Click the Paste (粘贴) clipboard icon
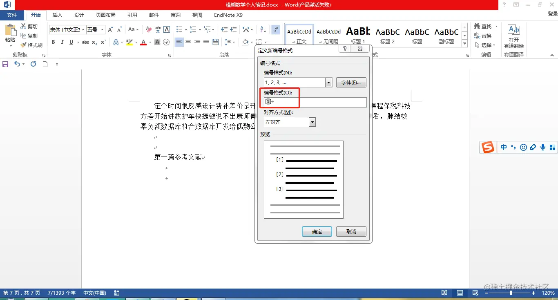 point(10,30)
